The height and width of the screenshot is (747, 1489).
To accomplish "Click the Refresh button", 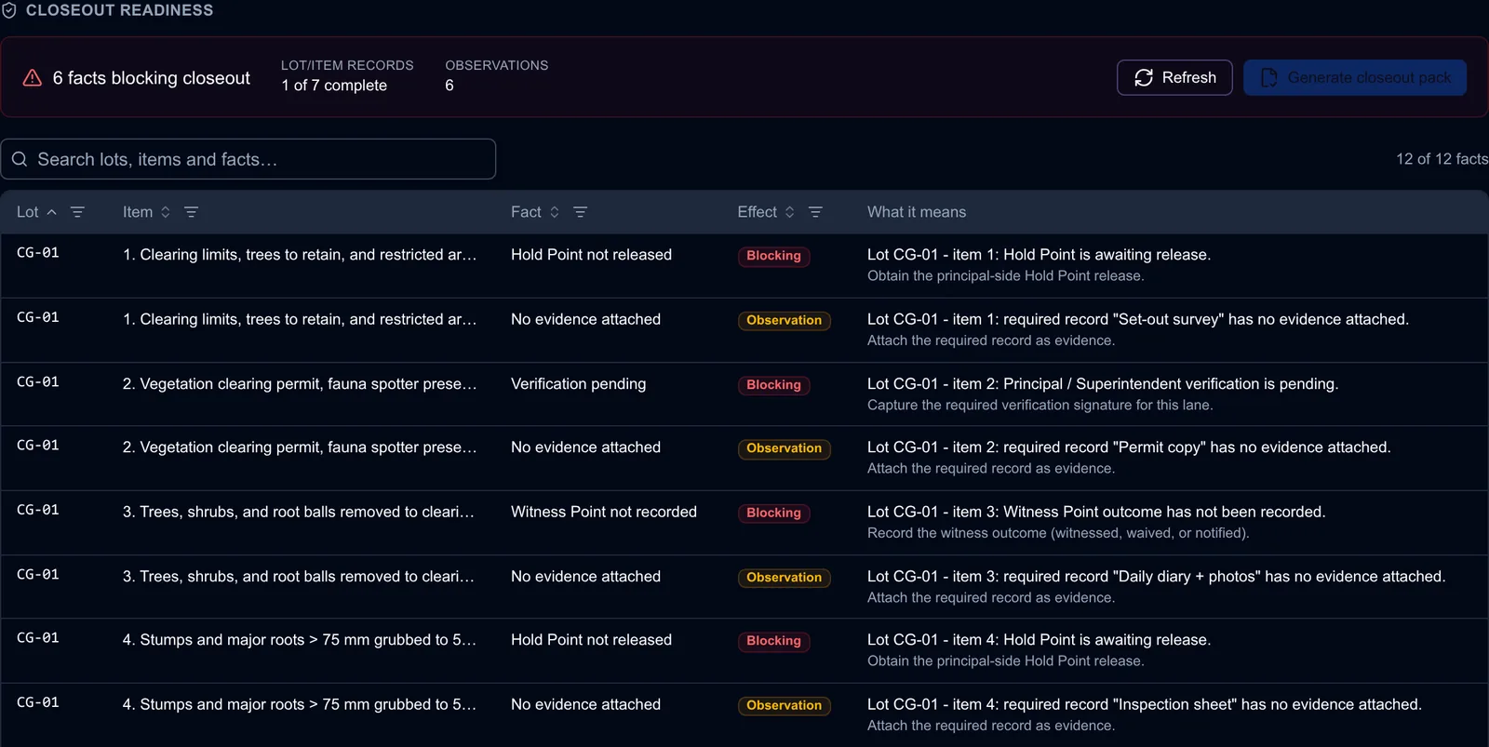I will tap(1174, 77).
